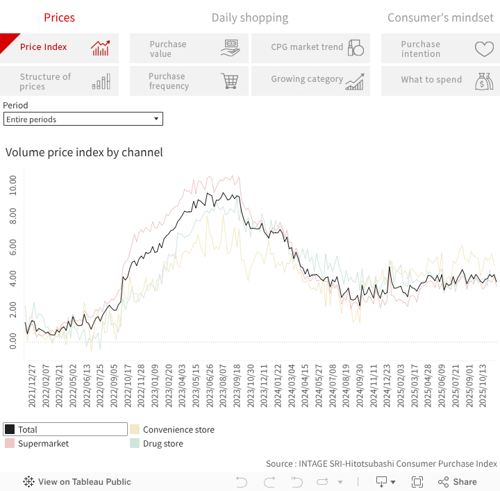Click the Purchase frequency cart icon
This screenshot has height=491, width=500.
pyautogui.click(x=230, y=81)
